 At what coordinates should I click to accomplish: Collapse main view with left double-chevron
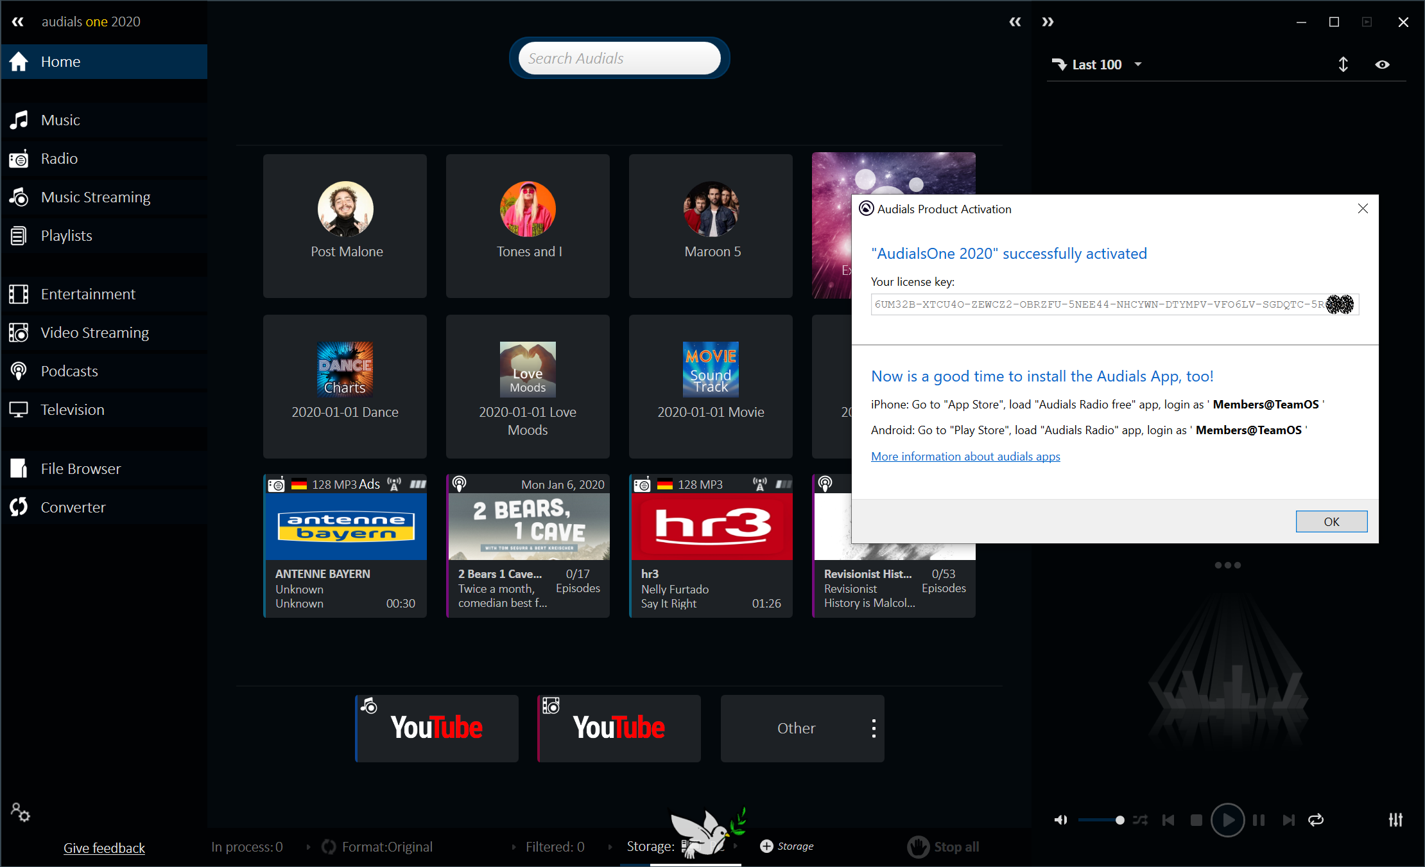(x=1015, y=22)
